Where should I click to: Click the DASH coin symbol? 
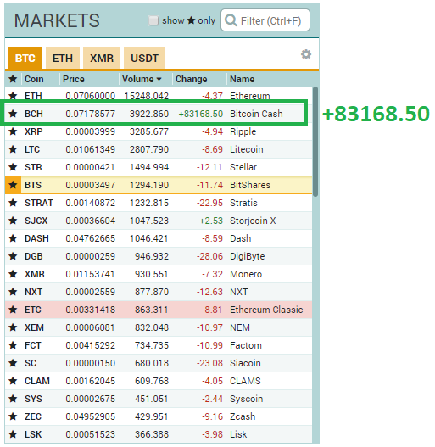[36, 238]
